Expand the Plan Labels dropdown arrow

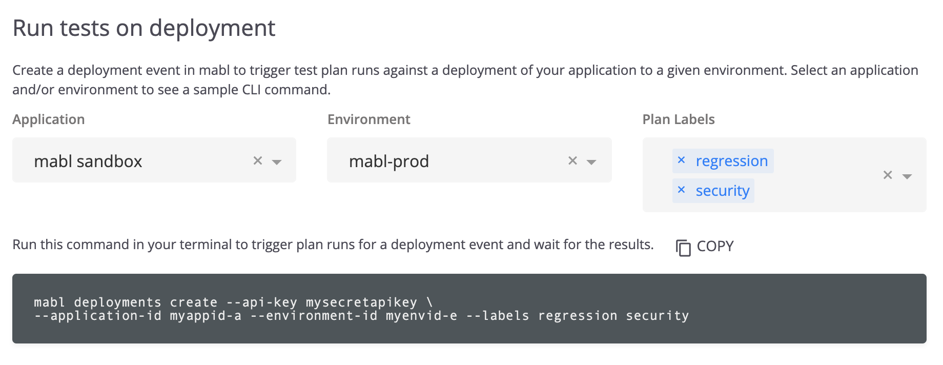(907, 176)
